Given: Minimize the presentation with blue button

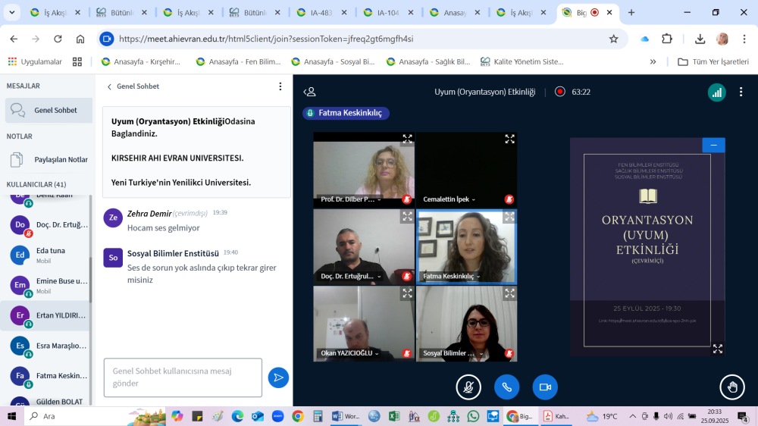Looking at the screenshot, I should click(x=713, y=145).
